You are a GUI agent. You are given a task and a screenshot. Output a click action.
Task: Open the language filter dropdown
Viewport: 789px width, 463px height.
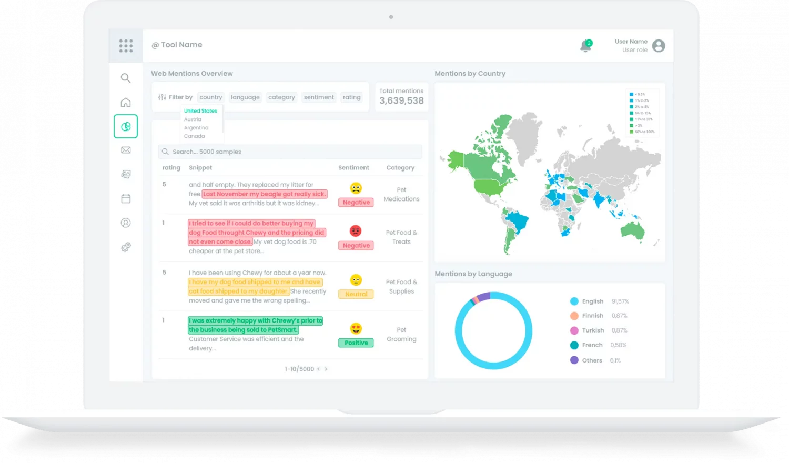click(x=245, y=97)
